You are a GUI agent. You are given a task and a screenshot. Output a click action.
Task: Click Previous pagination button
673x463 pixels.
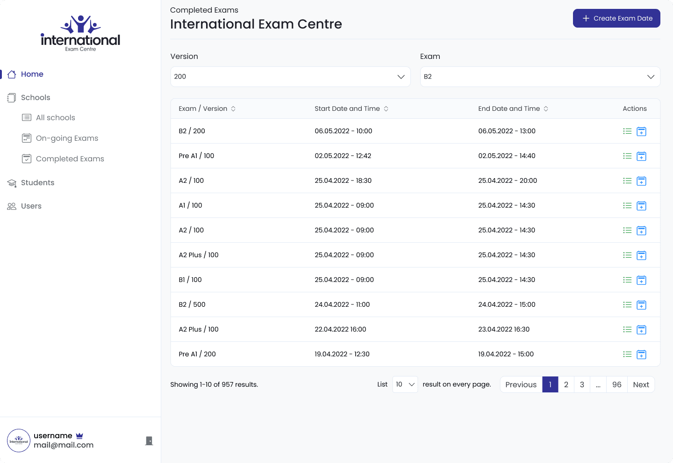click(x=521, y=384)
